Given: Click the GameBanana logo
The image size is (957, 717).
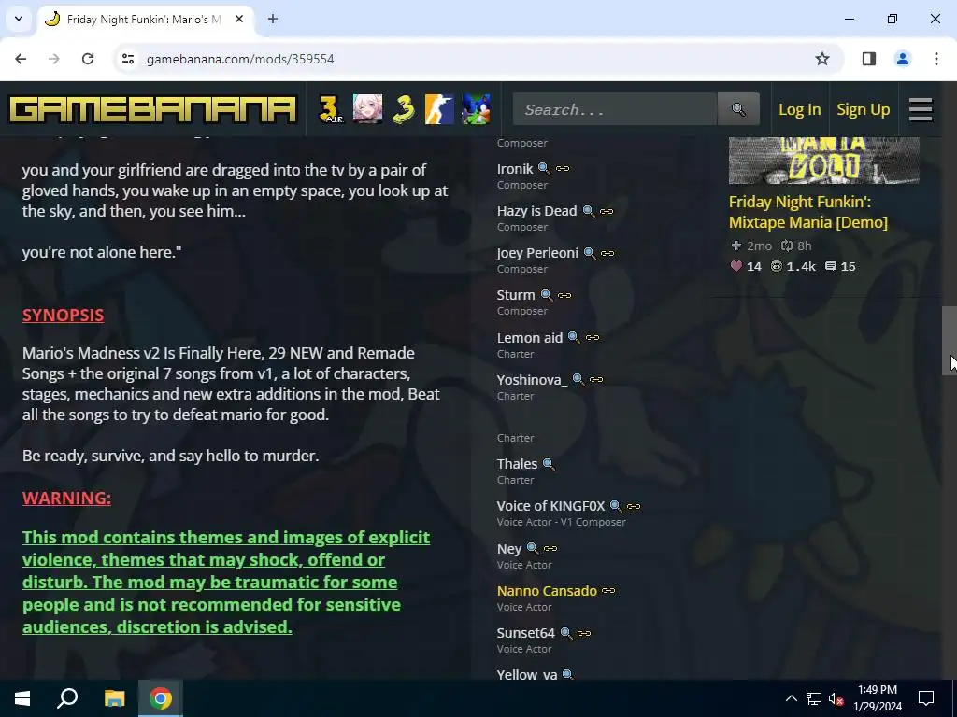Looking at the screenshot, I should click(x=152, y=110).
